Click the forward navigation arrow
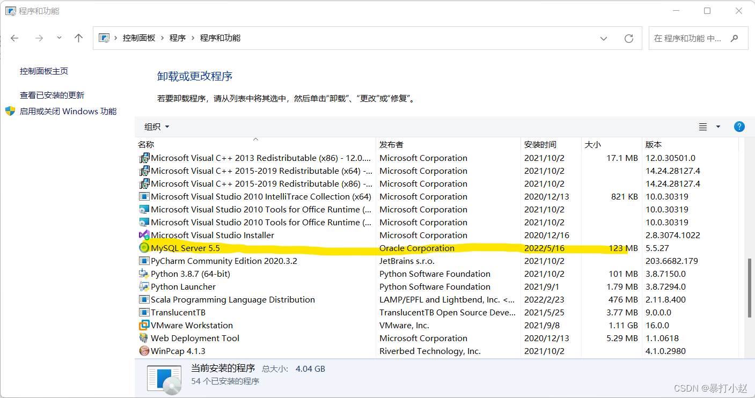Screen dimensions: 755x398 (x=39, y=38)
